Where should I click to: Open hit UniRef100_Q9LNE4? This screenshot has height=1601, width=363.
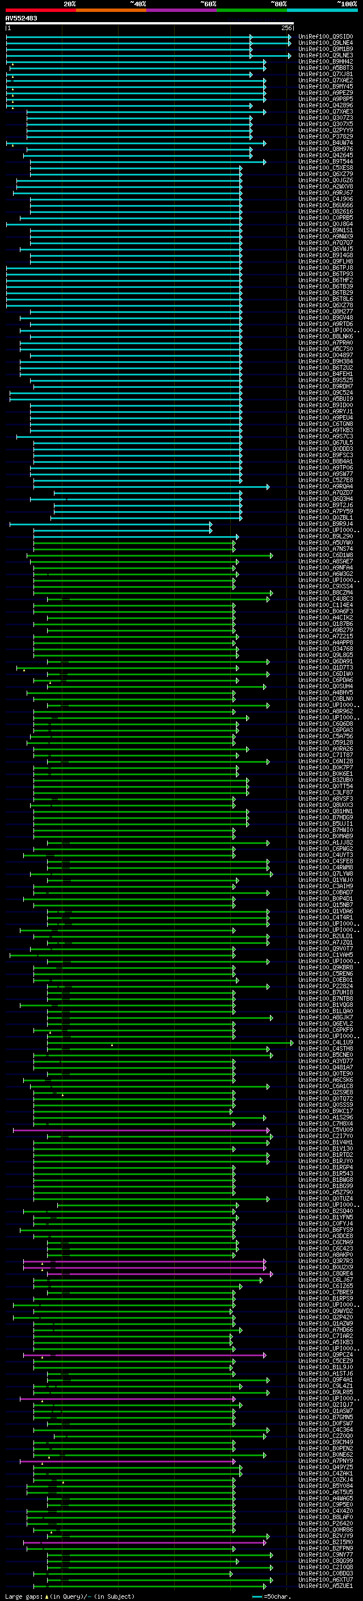(326, 43)
